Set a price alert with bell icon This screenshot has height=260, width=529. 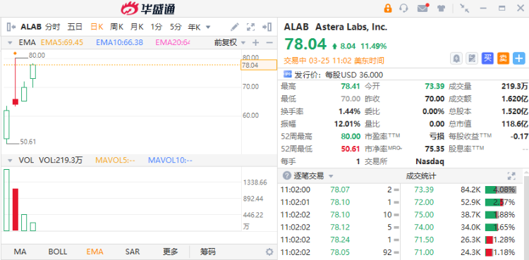pos(456,58)
